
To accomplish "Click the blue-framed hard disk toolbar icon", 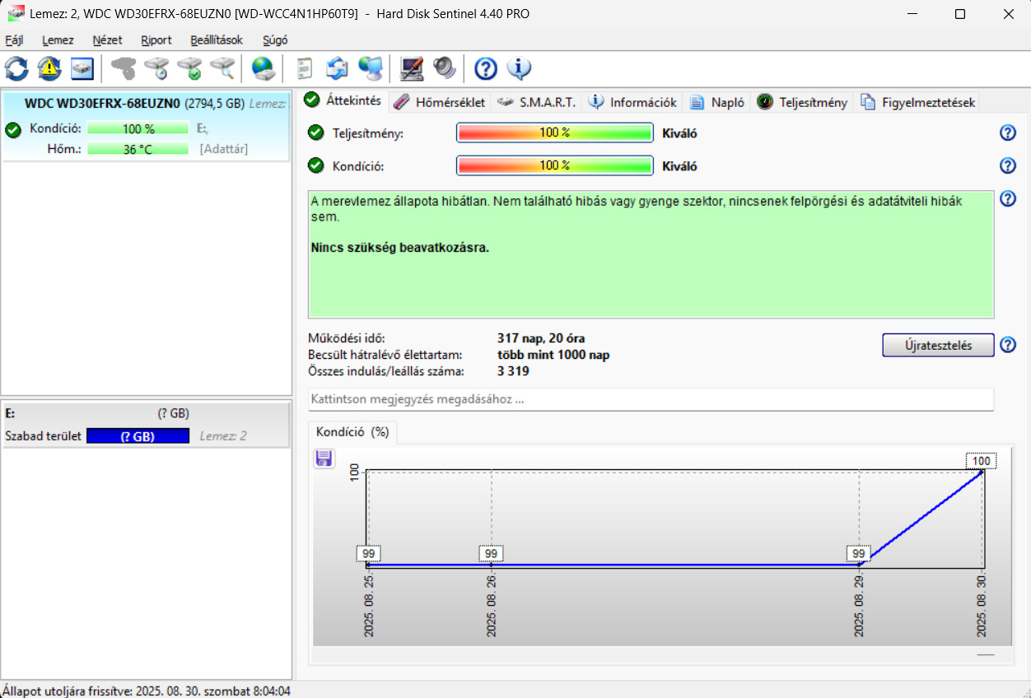I will click(82, 68).
